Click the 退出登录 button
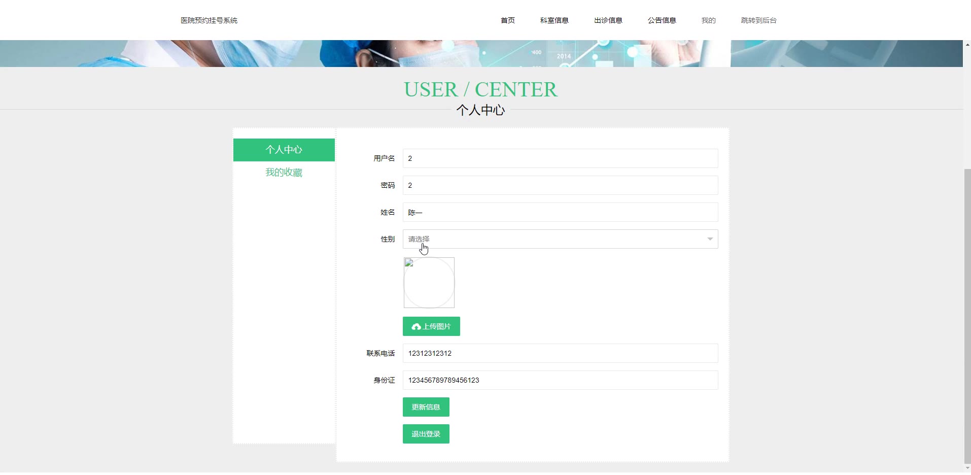The width and height of the screenshot is (971, 475). click(x=426, y=434)
